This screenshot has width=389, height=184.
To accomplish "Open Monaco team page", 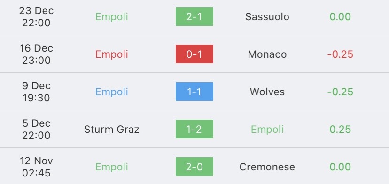I will pos(267,54).
